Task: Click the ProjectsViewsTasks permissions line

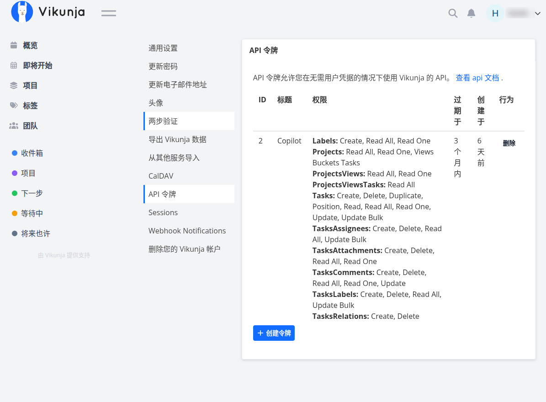Action: 364,185
